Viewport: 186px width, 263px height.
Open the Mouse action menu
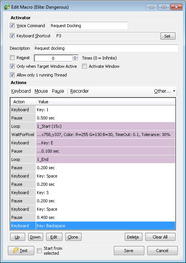pos(41,91)
